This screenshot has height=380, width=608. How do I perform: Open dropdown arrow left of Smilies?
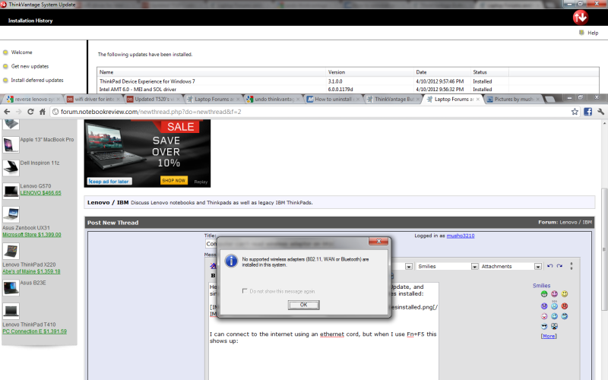(x=409, y=267)
